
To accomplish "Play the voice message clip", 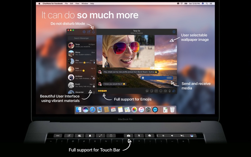I will tap(143, 78).
